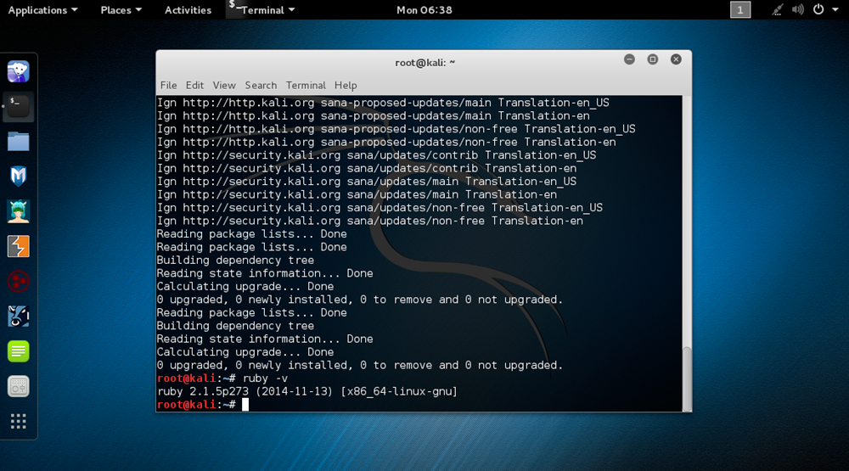
Task: Open BeEF XSS framework dock icon
Action: 18,316
